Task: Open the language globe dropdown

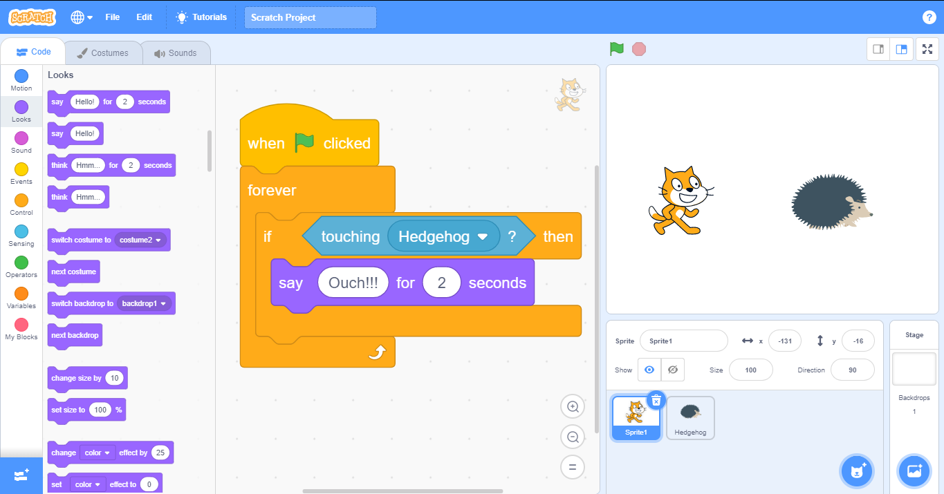Action: (x=81, y=17)
